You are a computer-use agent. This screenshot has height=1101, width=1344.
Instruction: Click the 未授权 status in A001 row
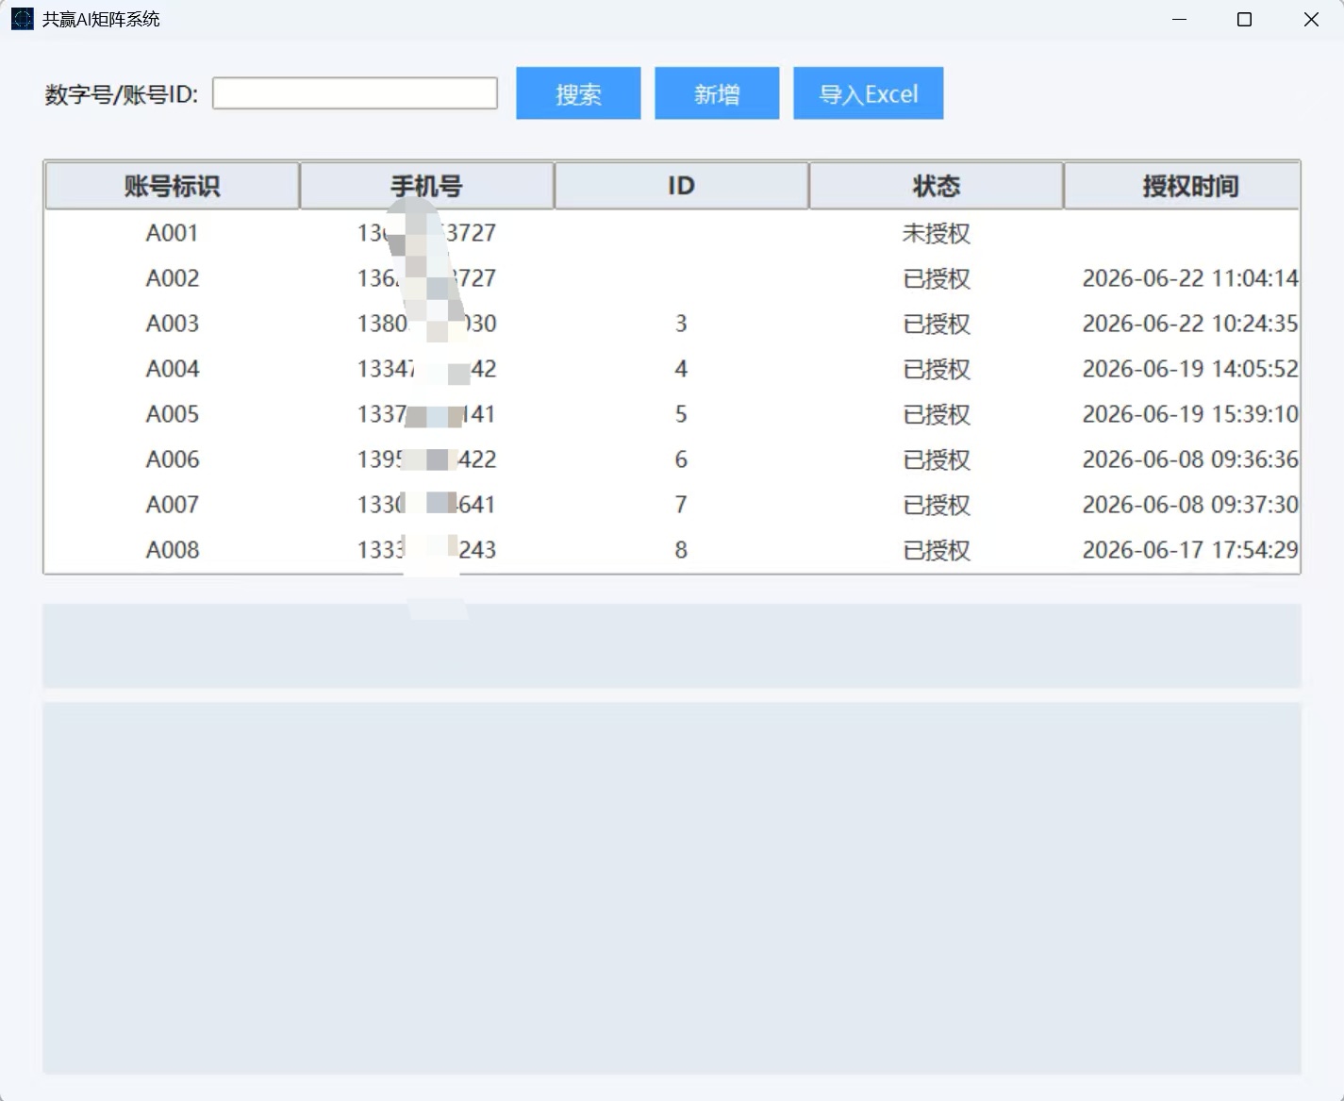pyautogui.click(x=936, y=233)
